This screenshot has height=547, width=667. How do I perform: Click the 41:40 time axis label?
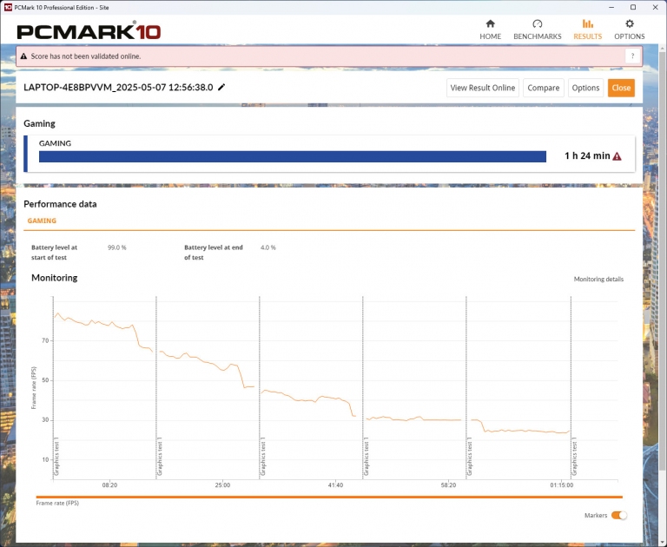335,484
